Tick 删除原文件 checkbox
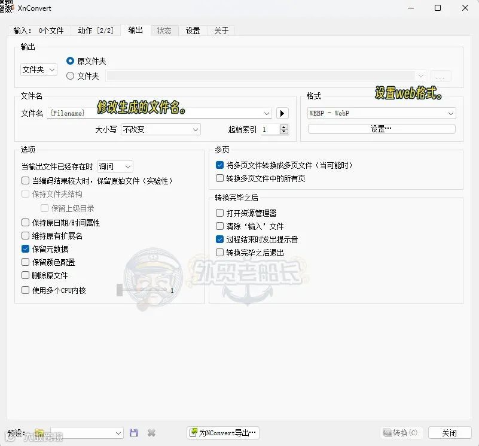Screen dimensions: 479x446 point(25,275)
